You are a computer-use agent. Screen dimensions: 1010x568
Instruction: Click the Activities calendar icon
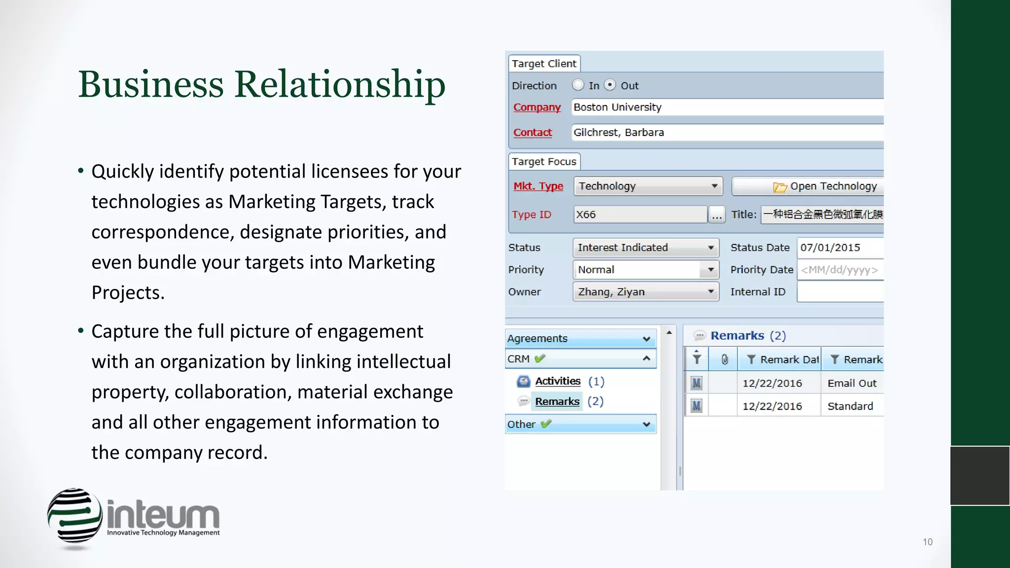523,382
